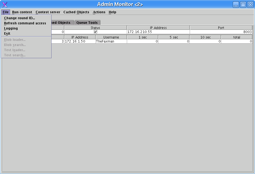Select the partially hidden Objects tab
Viewport: 255px width, 174px height.
[62, 22]
